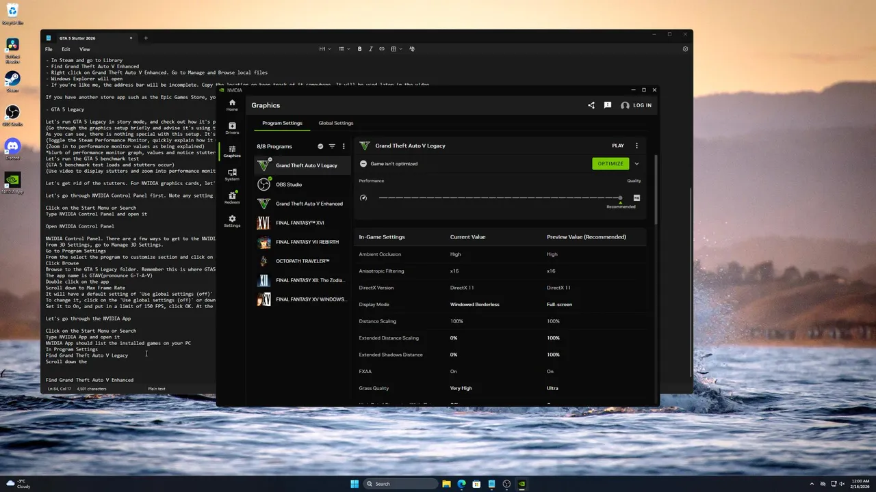Open File menu in Notepad
This screenshot has width=876, height=492.
(49, 49)
